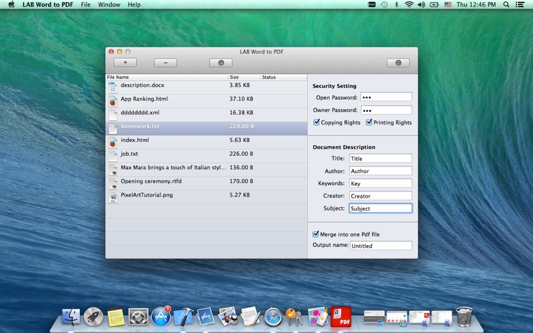This screenshot has height=333, width=533.
Task: Open Finder from the dock
Action: tap(71, 317)
